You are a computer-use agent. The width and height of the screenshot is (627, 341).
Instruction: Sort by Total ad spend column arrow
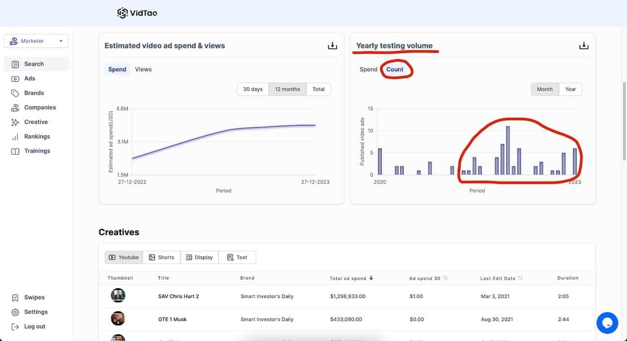tap(371, 278)
